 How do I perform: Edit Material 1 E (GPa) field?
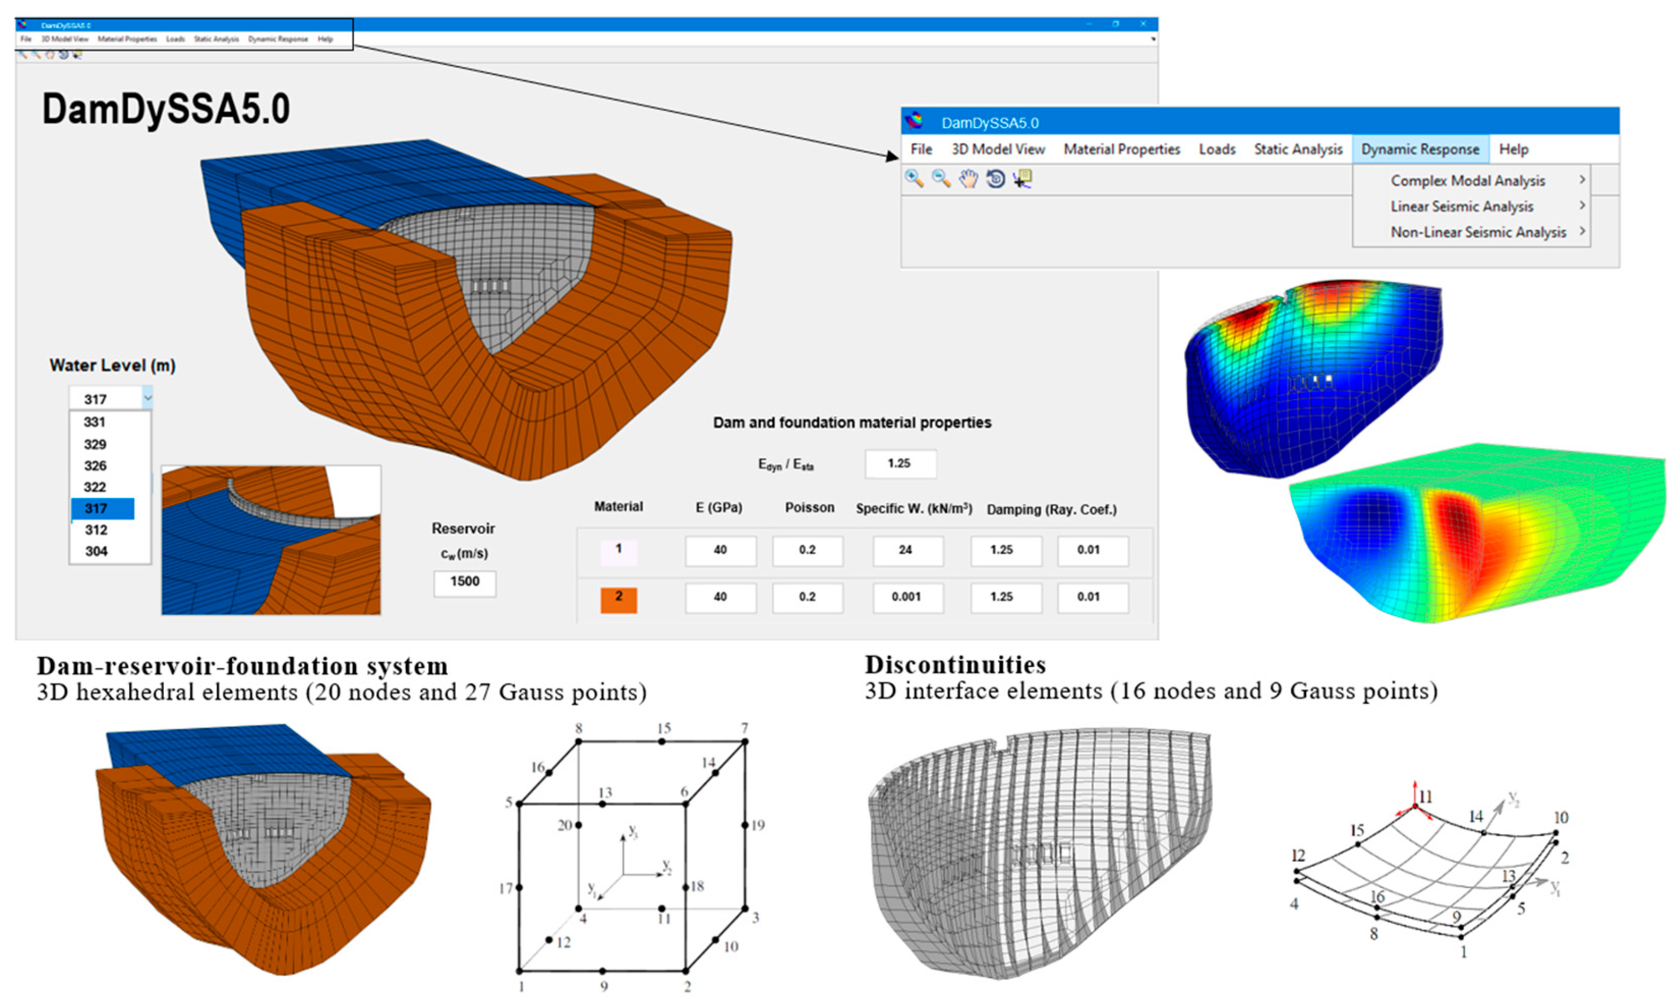[x=721, y=550]
